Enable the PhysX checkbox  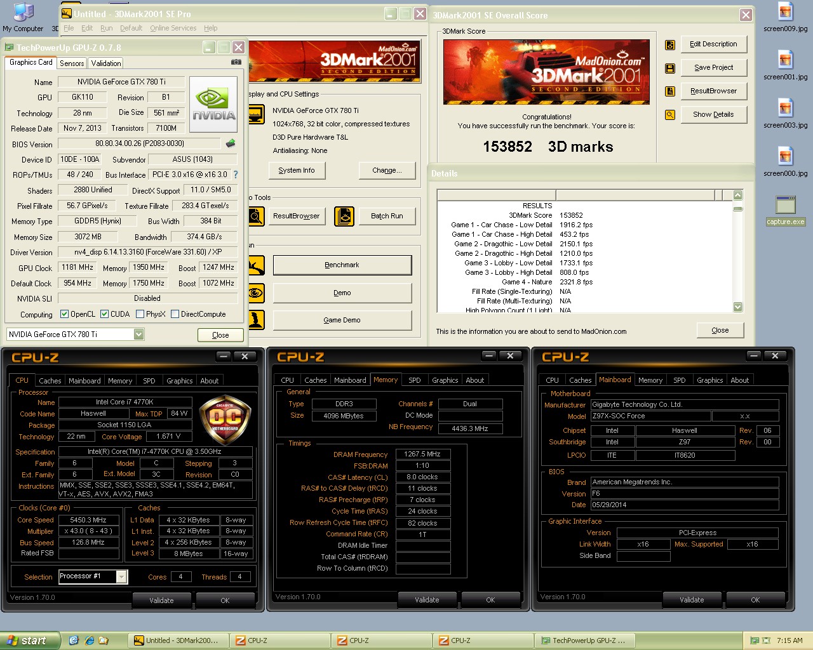pos(140,314)
